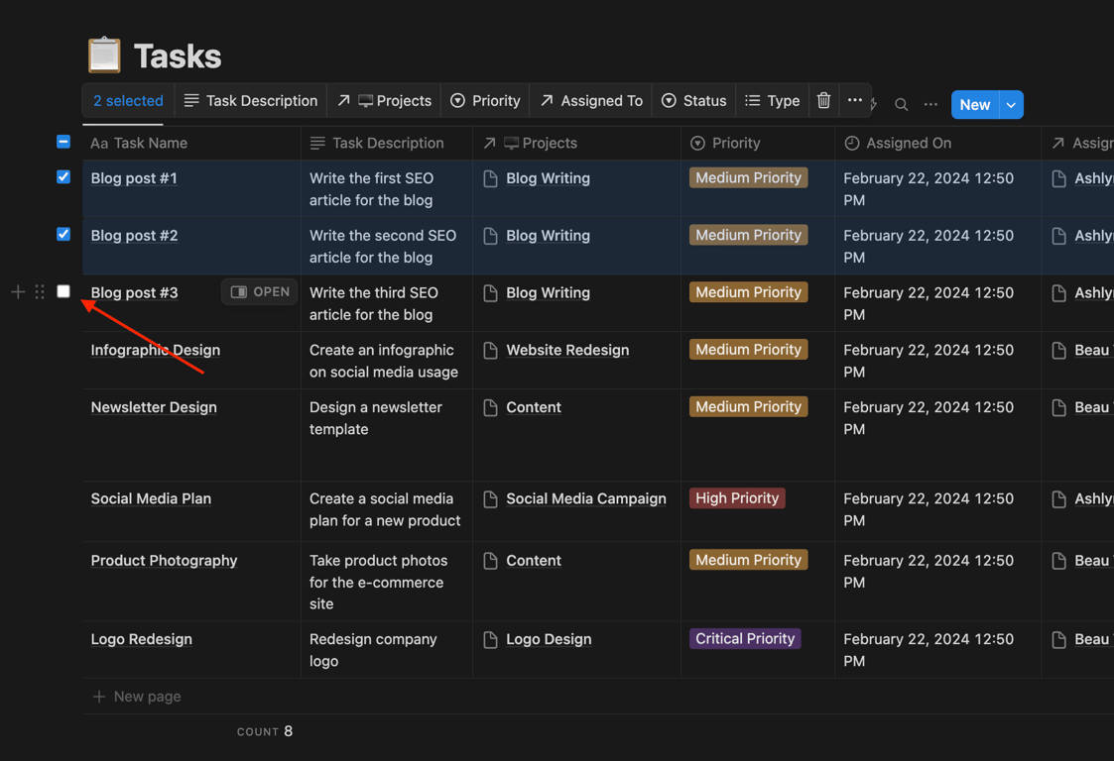Expand the New button dropdown arrow

pyautogui.click(x=1011, y=104)
